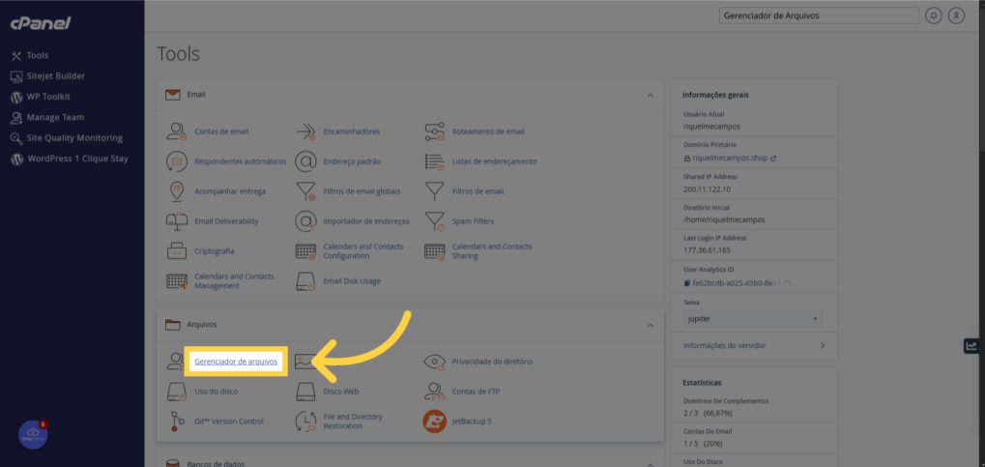
Task: Click the Respondentes automáticos icon
Action: (177, 161)
